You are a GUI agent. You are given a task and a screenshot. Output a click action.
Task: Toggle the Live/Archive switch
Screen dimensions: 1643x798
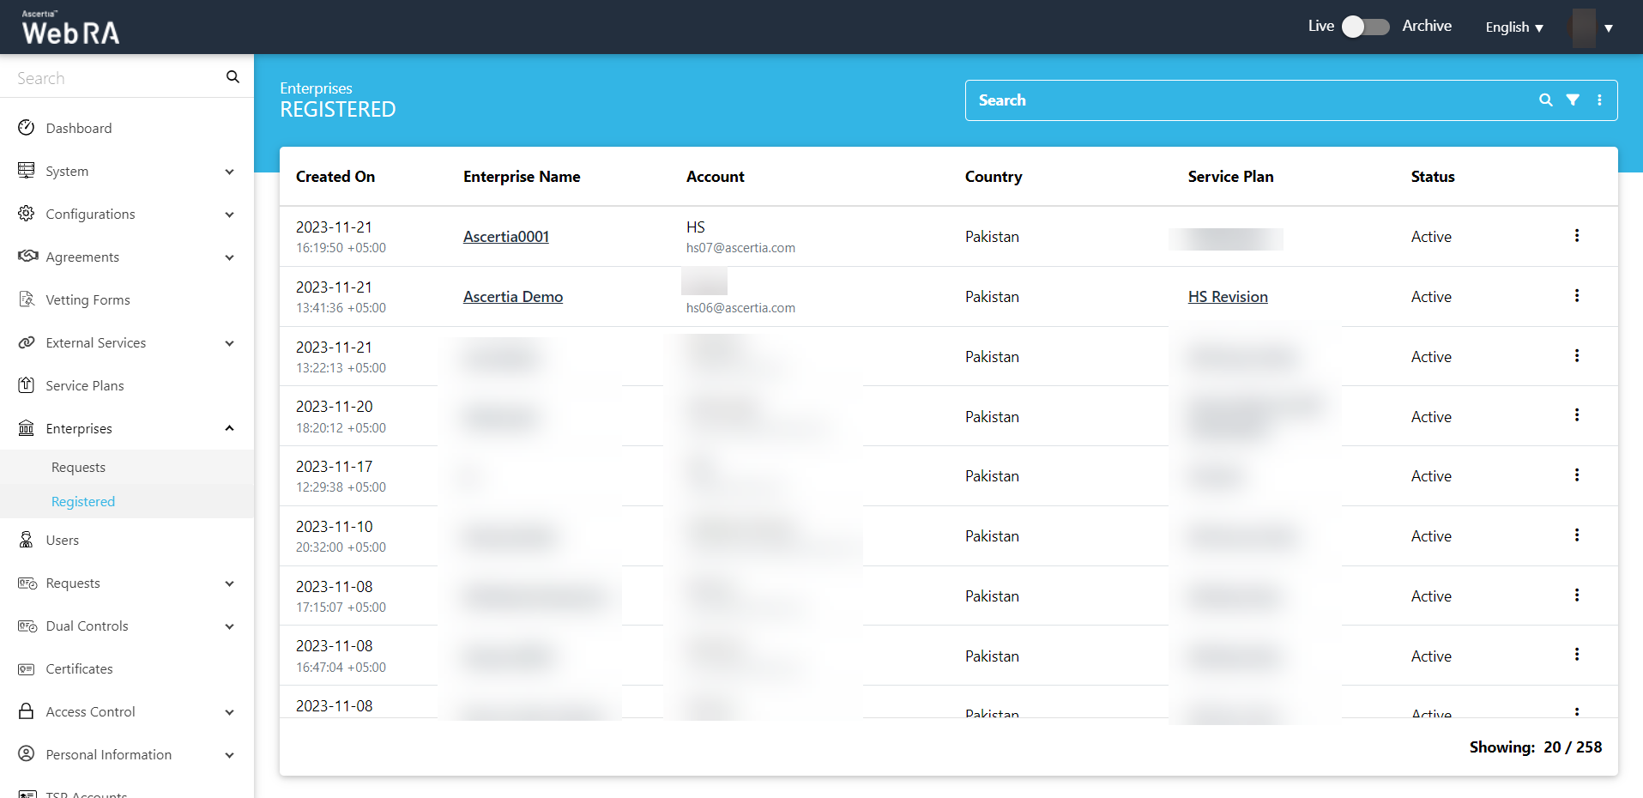[1365, 27]
